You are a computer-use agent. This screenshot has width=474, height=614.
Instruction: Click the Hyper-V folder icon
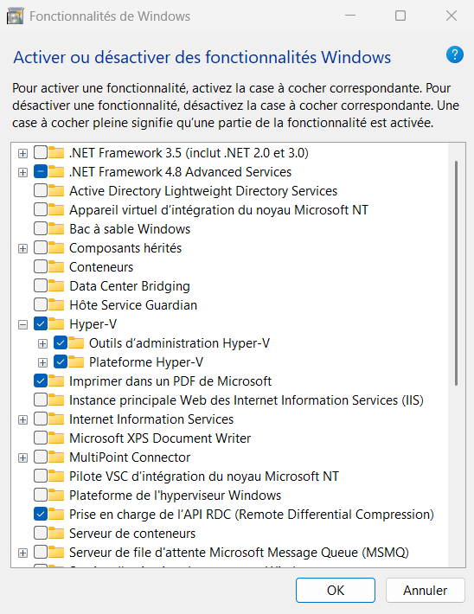[56, 323]
